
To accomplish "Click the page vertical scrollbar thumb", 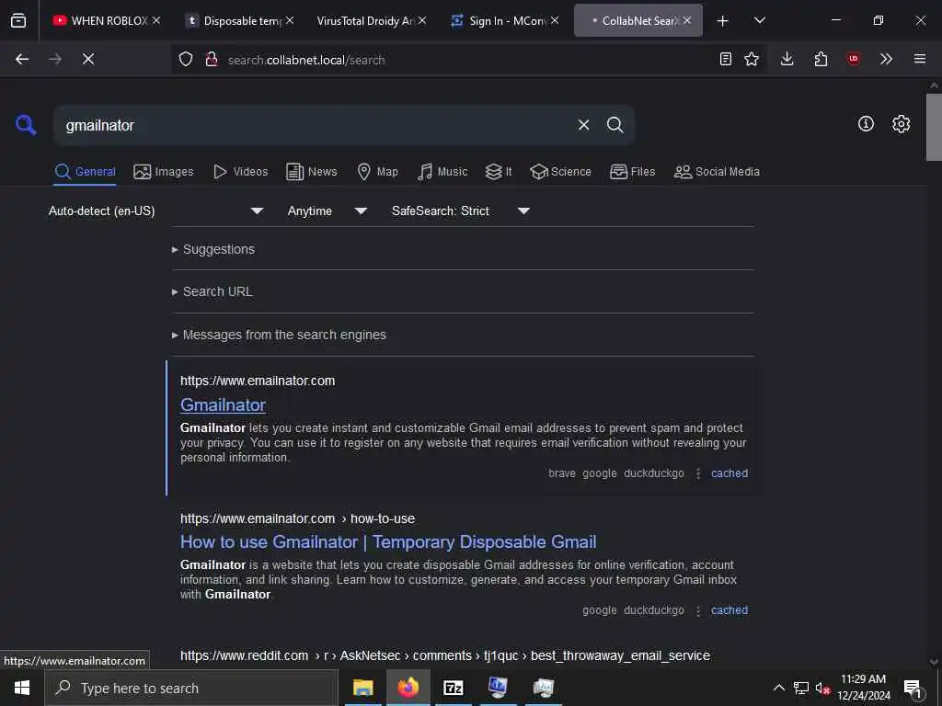I will (934, 127).
